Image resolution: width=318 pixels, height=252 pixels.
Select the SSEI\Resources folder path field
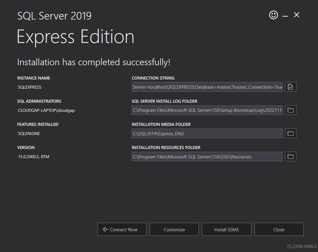[207, 157]
